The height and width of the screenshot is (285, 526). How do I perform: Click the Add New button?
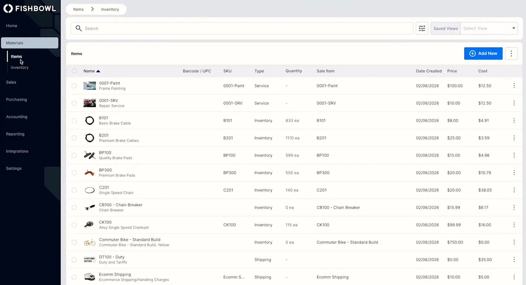(483, 53)
